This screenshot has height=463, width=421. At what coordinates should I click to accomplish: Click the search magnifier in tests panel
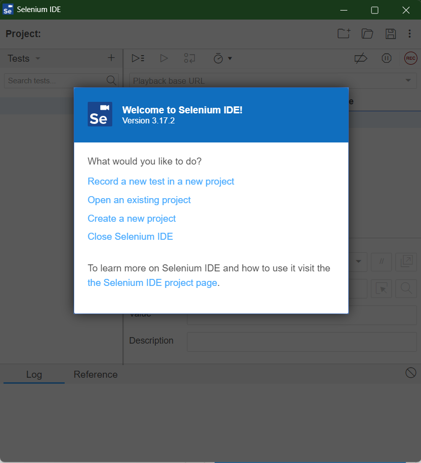[111, 80]
